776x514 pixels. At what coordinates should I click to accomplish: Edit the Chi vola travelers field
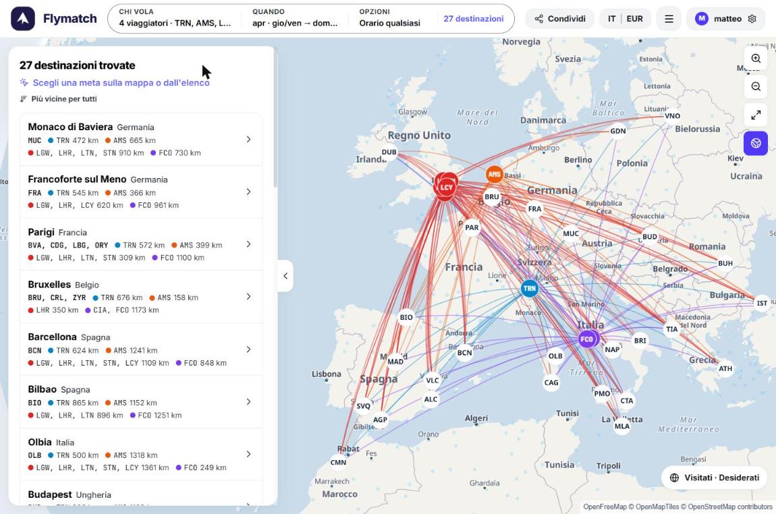tap(175, 18)
